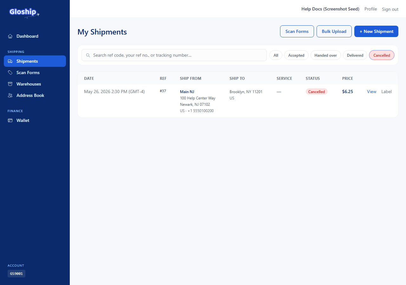
Task: Open Dashboard in the sidebar
Action: (35, 36)
